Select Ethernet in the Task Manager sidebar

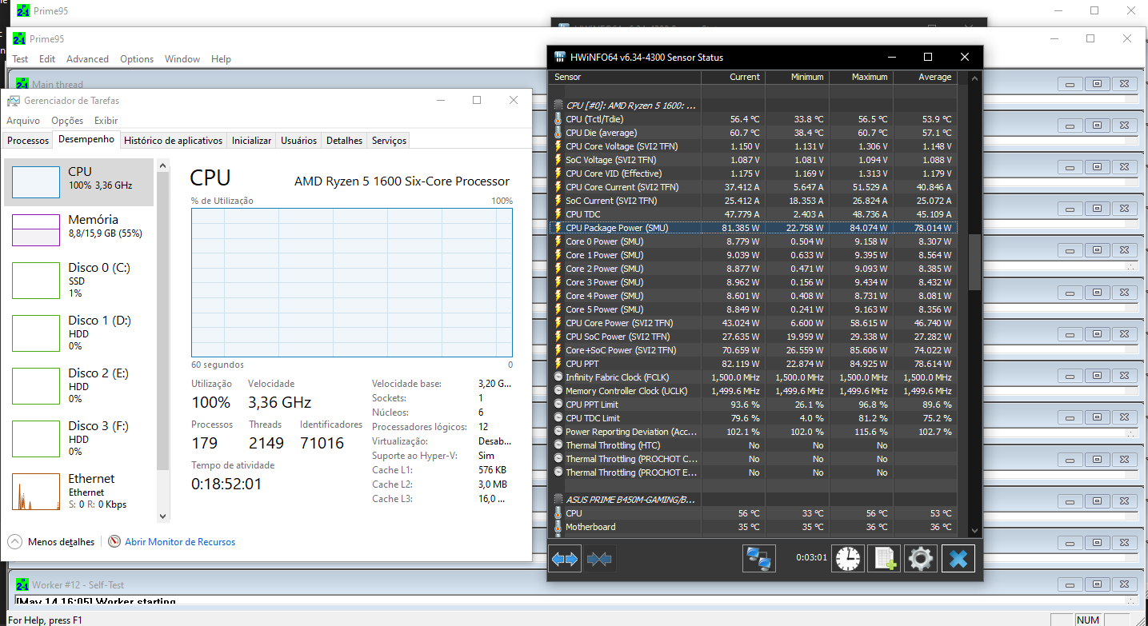[x=78, y=492]
